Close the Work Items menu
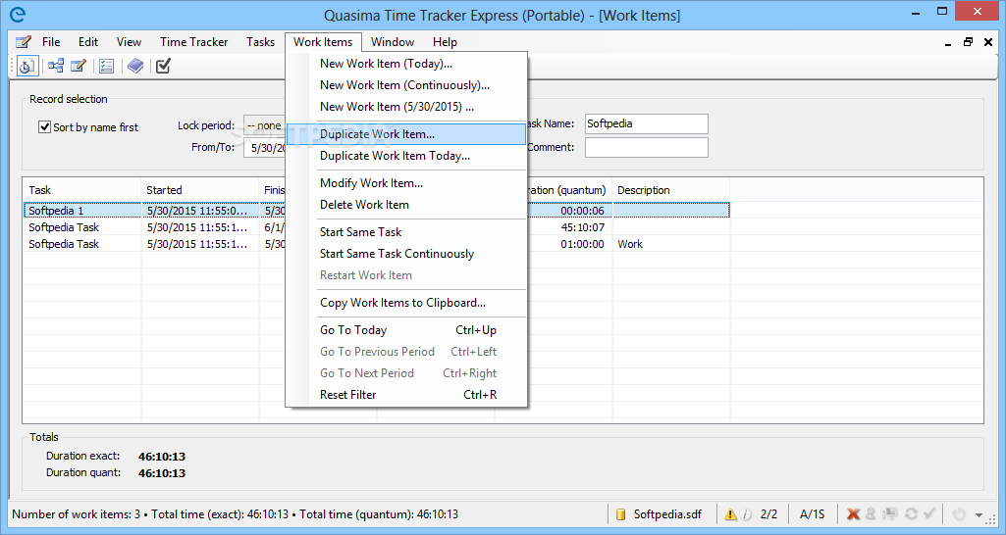 pos(323,42)
